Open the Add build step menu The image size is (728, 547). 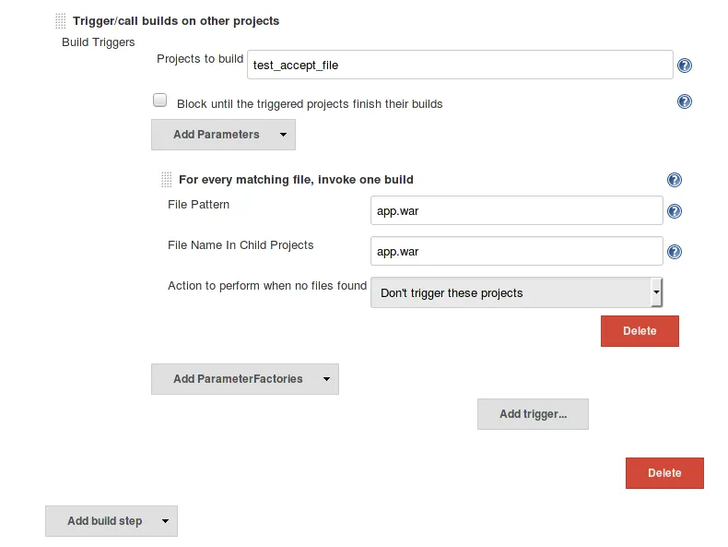pos(111,521)
